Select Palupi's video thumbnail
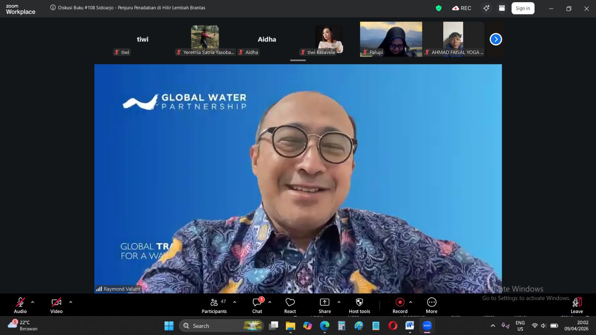 [391, 39]
